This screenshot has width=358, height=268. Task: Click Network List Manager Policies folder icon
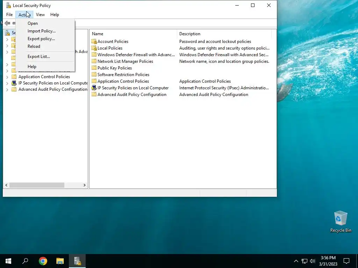[94, 61]
